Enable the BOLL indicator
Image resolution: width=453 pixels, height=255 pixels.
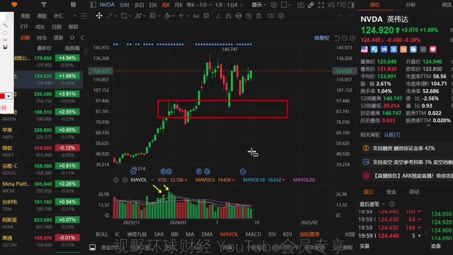tap(102, 234)
